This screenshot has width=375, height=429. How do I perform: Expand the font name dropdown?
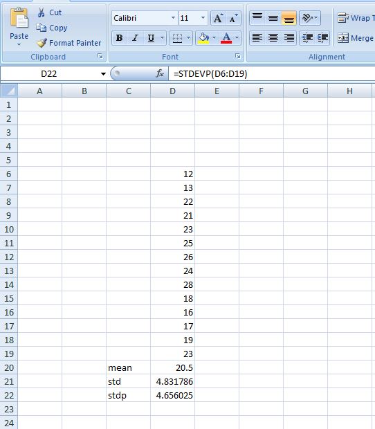tap(174, 18)
